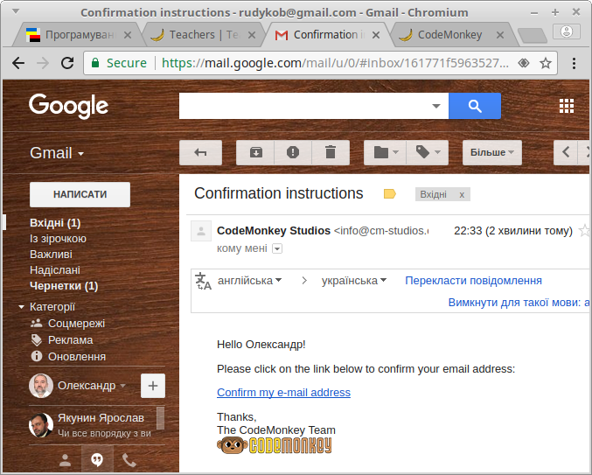Report this email as spam

(x=293, y=152)
